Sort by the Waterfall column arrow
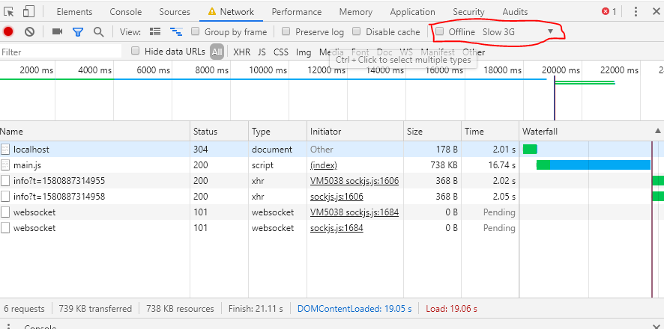 point(657,131)
